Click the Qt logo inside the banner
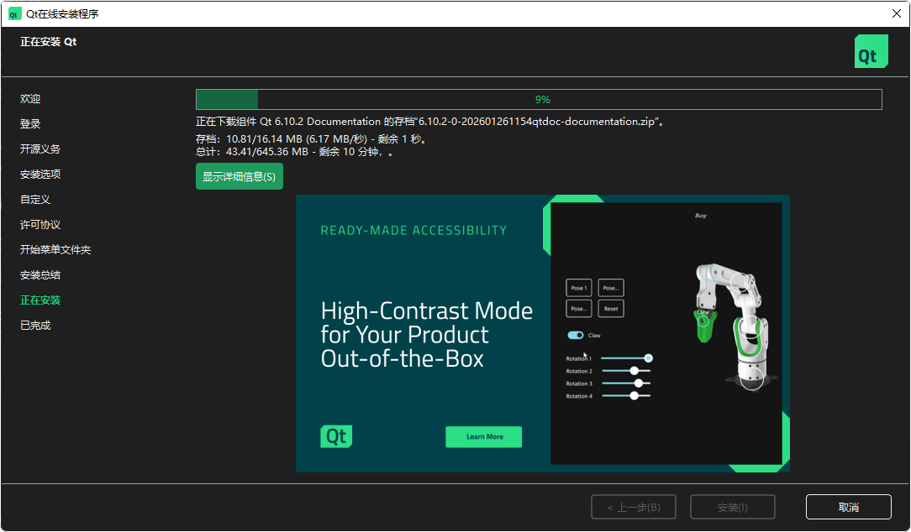This screenshot has height=532, width=911. (336, 436)
